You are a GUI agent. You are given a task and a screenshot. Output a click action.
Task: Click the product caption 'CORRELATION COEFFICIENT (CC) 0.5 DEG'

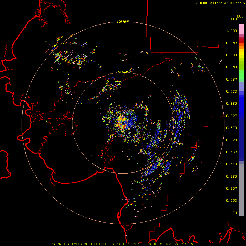pos(96,244)
